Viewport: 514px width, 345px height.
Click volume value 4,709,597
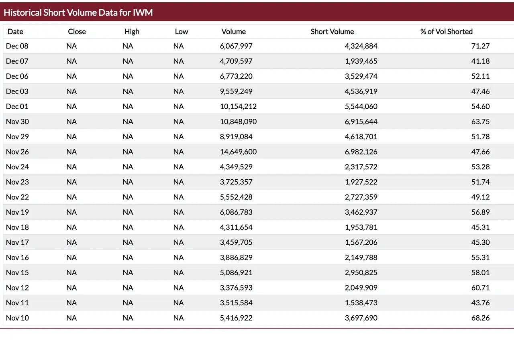pyautogui.click(x=237, y=61)
